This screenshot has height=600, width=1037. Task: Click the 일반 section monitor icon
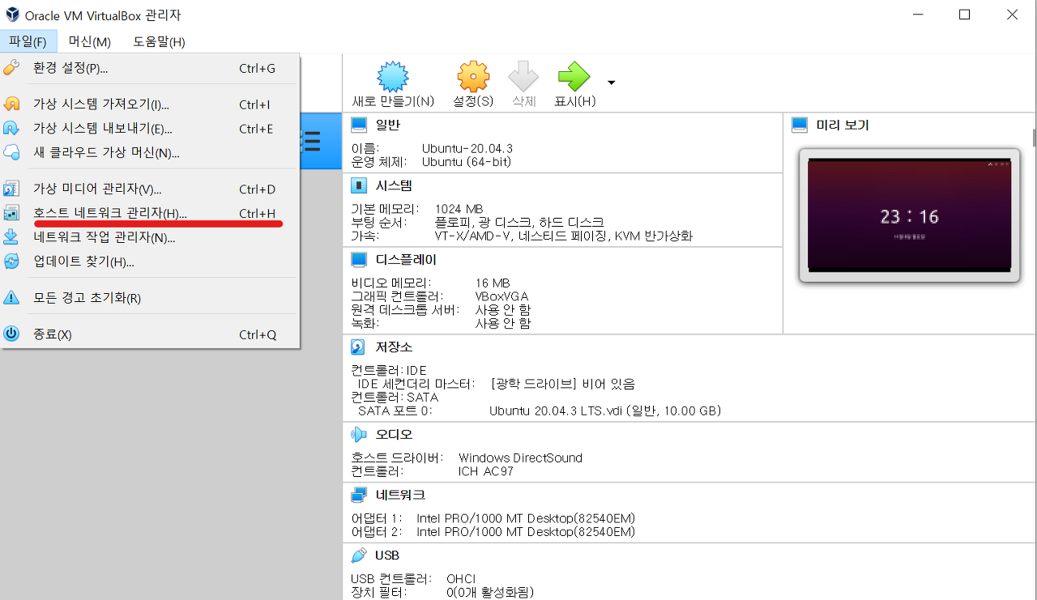pyautogui.click(x=358, y=125)
